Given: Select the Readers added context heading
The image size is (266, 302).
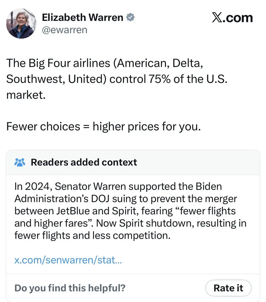Looking at the screenshot, I should point(84,162).
